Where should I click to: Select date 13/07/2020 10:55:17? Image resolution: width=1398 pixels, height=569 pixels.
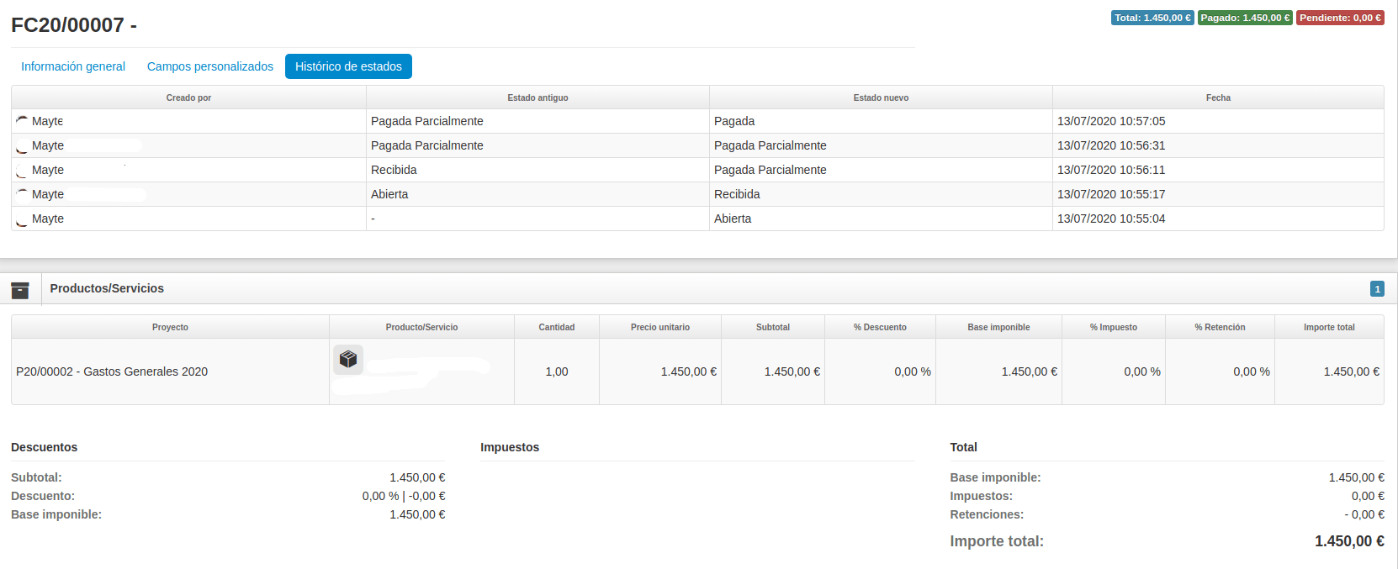click(x=1111, y=194)
